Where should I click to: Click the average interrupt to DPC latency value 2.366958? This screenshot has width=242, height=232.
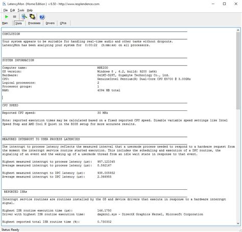coord(104,177)
